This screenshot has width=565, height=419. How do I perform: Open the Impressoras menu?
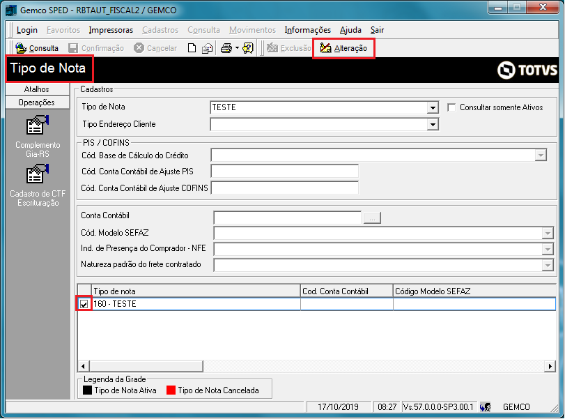click(x=111, y=30)
